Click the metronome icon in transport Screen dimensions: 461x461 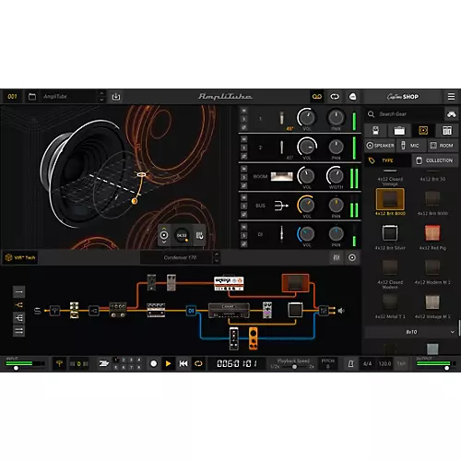[350, 364]
